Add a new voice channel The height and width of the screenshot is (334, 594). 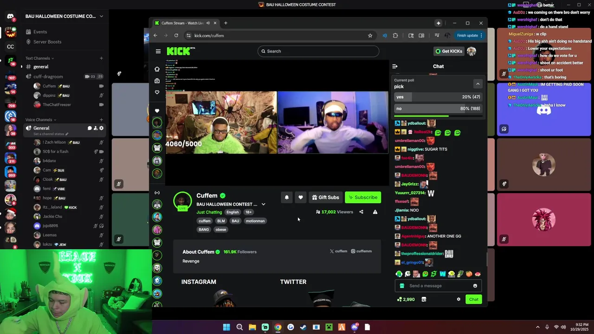click(x=101, y=120)
